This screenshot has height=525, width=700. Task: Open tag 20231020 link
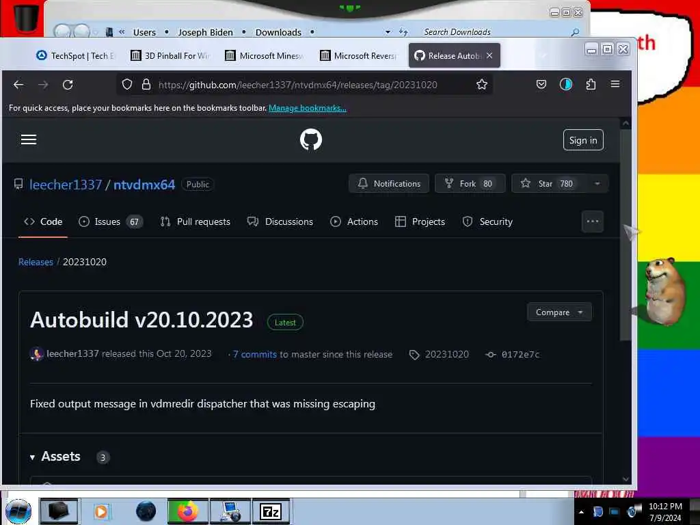pos(440,355)
